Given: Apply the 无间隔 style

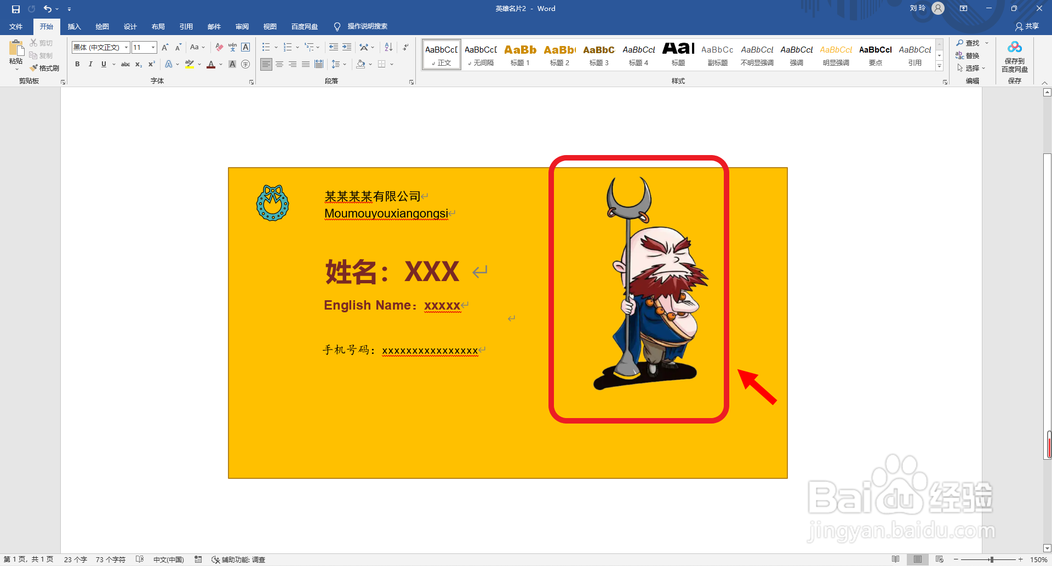Looking at the screenshot, I should [x=481, y=55].
